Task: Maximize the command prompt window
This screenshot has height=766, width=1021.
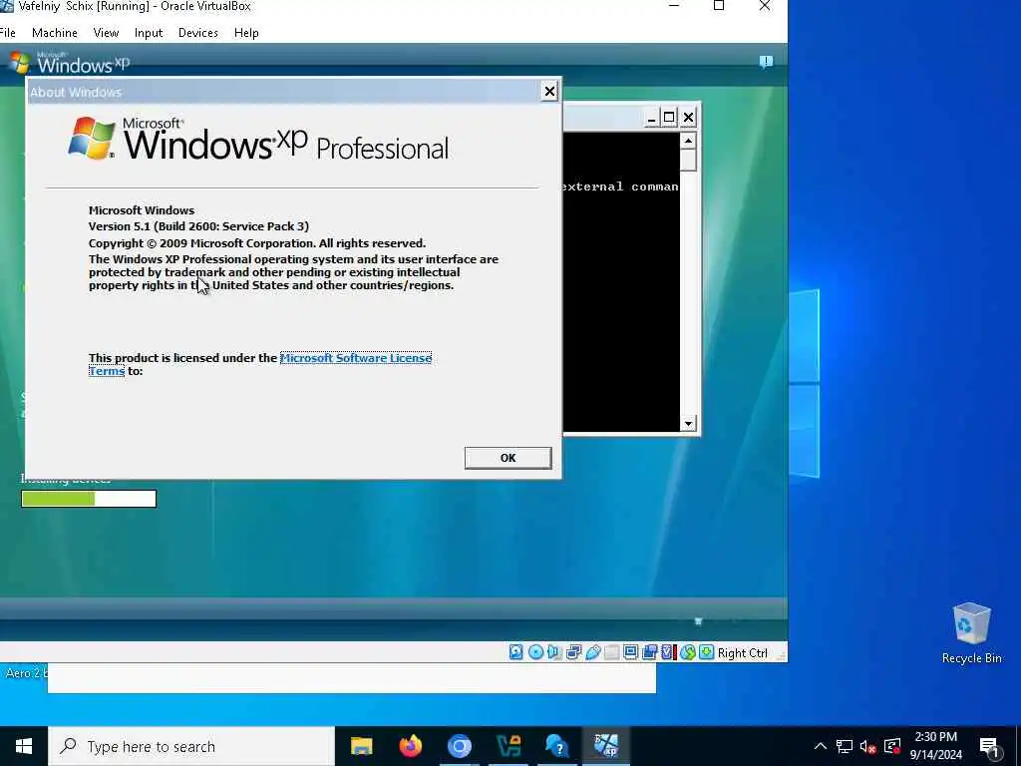Action: point(669,118)
